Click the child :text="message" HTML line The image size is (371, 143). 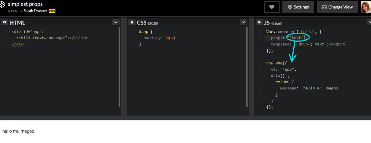(x=52, y=38)
